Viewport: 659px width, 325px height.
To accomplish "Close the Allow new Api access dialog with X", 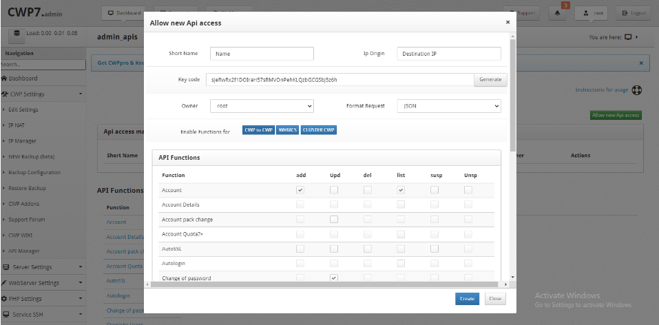I will tap(508, 22).
